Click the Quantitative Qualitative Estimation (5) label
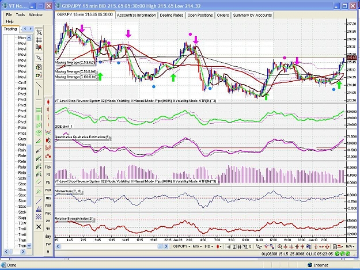The width and height of the screenshot is (360, 270). pos(82,137)
